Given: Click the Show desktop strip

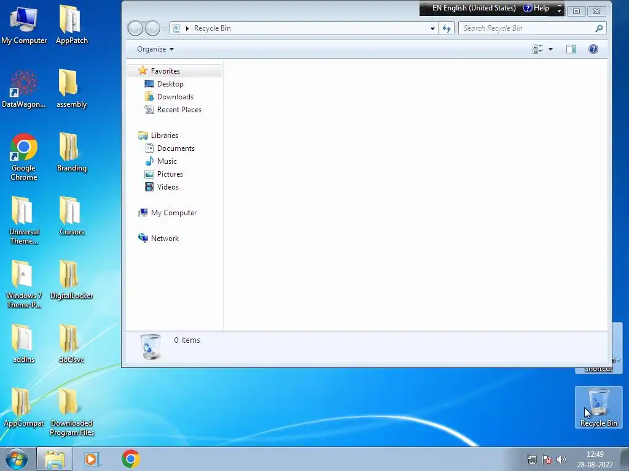Looking at the screenshot, I should tap(625, 459).
